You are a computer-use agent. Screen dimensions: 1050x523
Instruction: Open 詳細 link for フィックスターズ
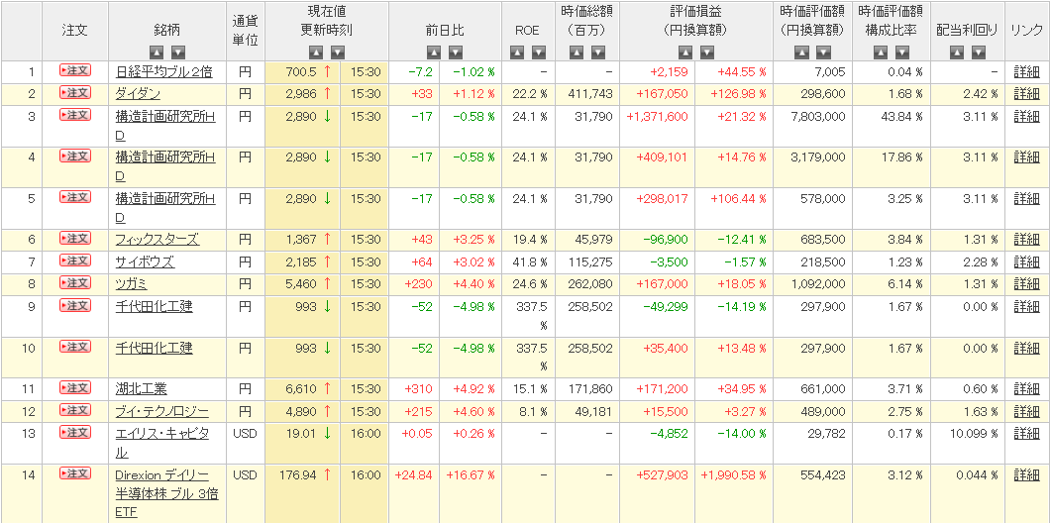(1026, 240)
